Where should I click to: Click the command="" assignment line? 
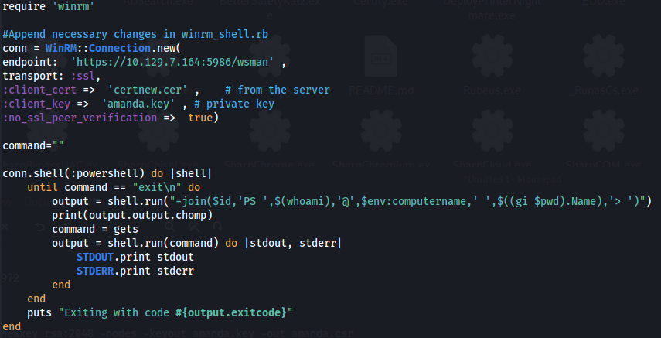[33, 145]
